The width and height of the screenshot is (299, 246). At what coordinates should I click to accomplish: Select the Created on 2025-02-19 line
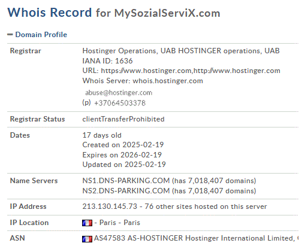pos(123,145)
